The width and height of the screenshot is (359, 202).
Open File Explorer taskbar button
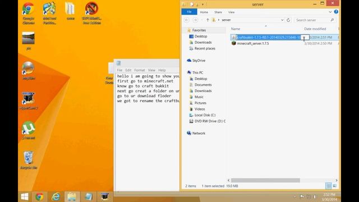(72, 196)
